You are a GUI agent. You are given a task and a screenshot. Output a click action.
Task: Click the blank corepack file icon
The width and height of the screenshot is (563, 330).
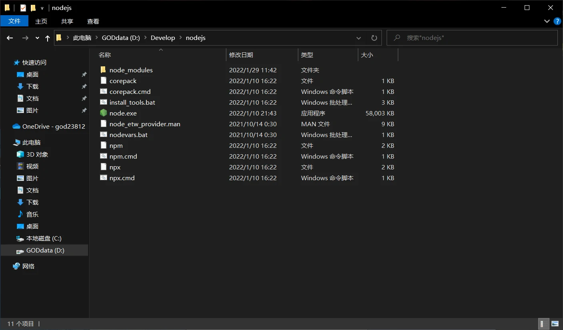pos(103,81)
